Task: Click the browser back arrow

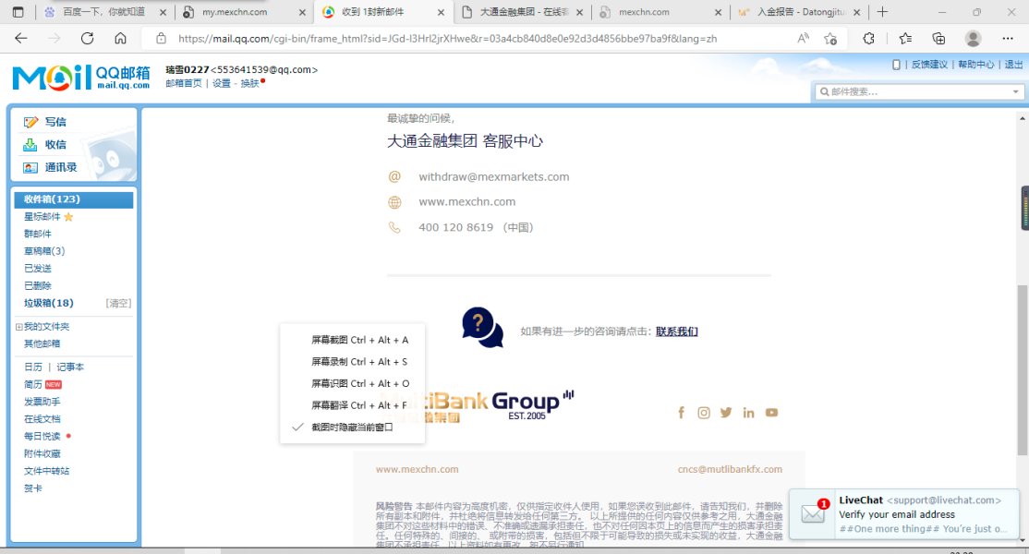Action: pyautogui.click(x=21, y=39)
